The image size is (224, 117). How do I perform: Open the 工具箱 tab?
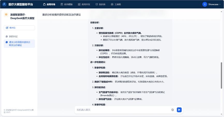pyautogui.click(x=116, y=4)
